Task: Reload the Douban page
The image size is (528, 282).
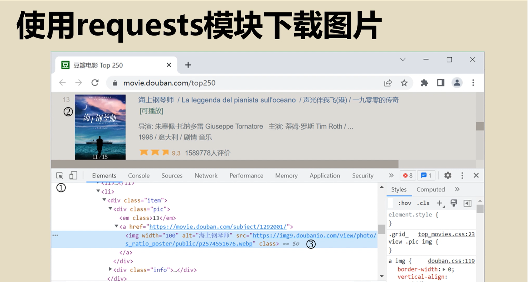Action: coord(95,83)
